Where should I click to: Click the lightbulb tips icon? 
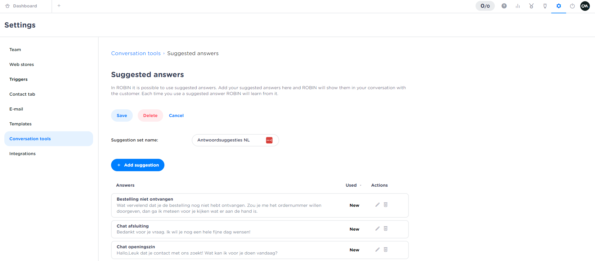pyautogui.click(x=545, y=6)
